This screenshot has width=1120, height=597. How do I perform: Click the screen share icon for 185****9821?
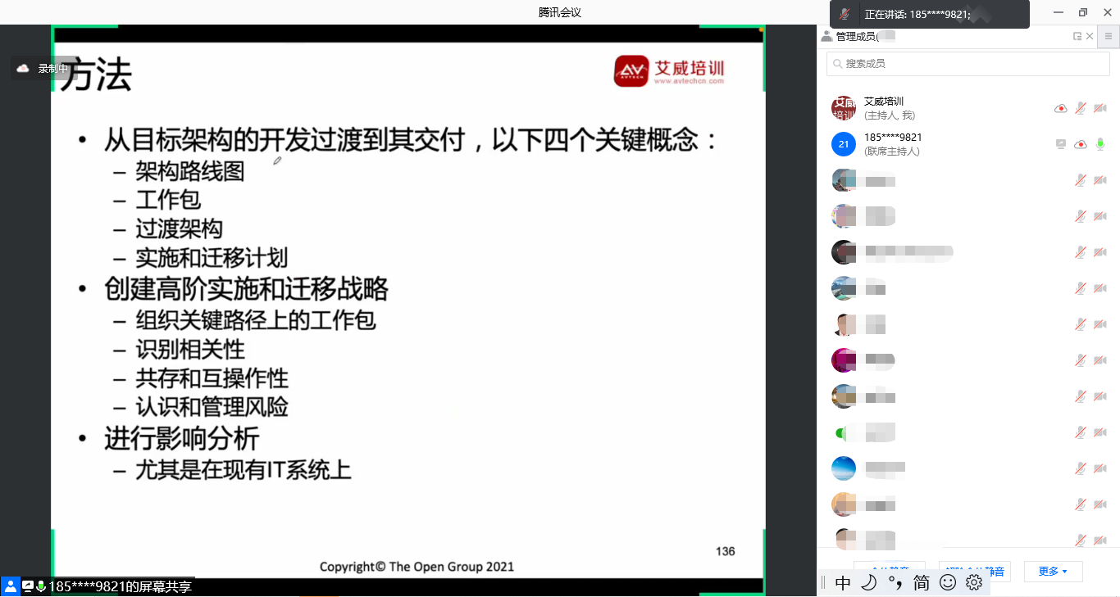pyautogui.click(x=1061, y=144)
